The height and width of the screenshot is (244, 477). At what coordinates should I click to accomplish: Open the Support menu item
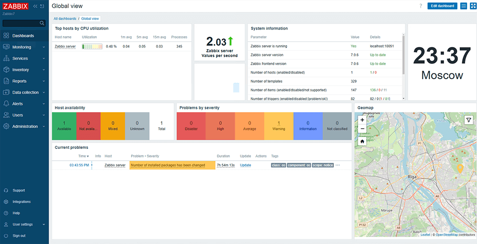[24, 190]
